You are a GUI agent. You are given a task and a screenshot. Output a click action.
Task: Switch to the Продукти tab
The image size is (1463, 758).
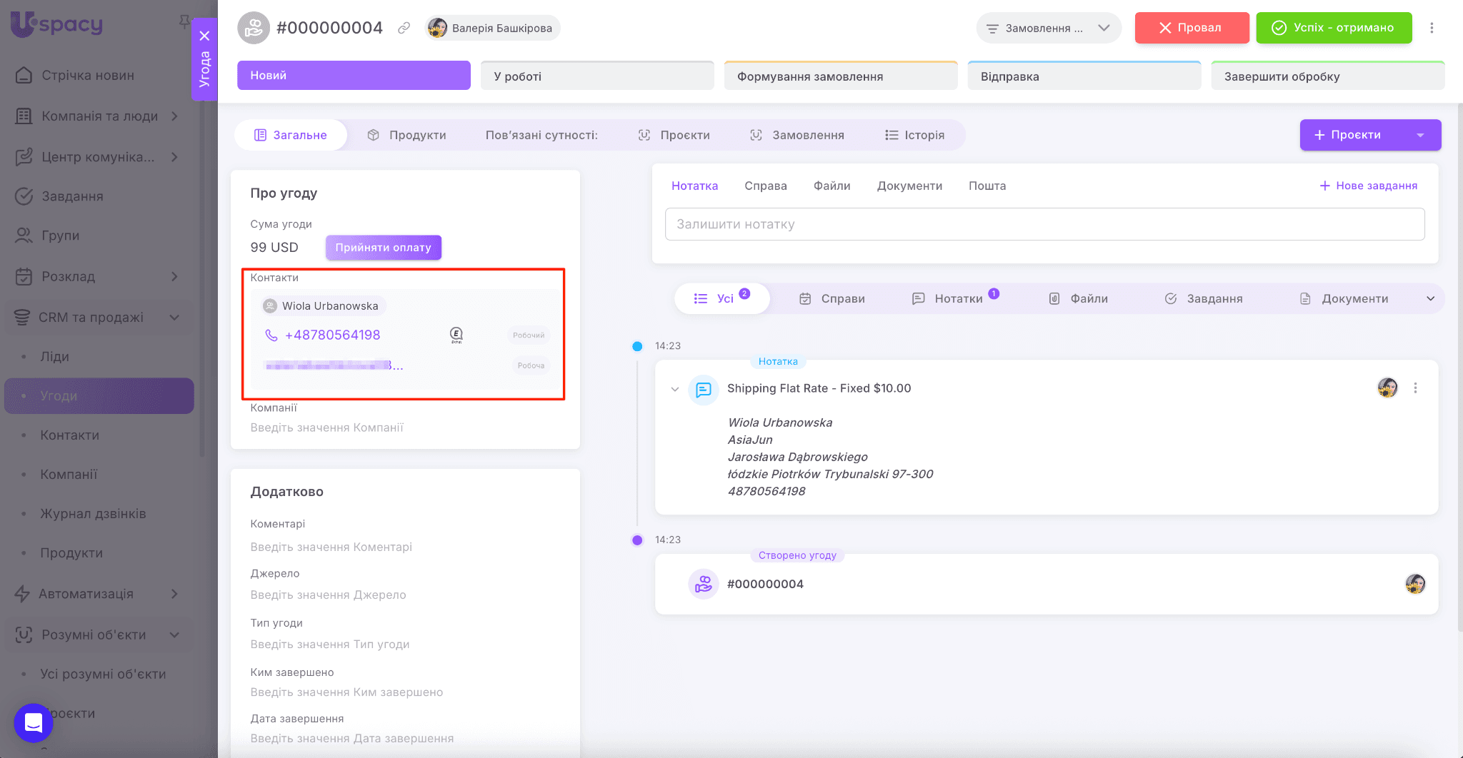click(x=406, y=135)
